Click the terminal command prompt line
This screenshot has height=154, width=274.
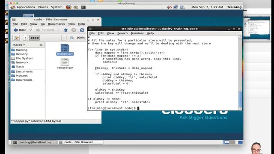(113, 108)
